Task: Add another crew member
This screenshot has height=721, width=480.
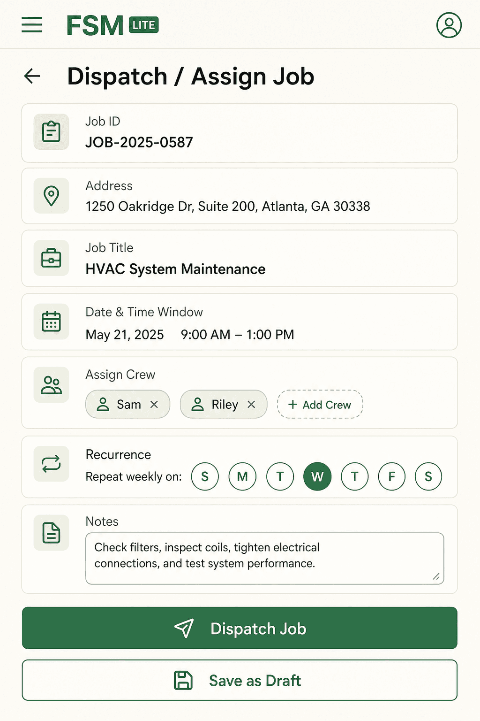Action: click(320, 404)
